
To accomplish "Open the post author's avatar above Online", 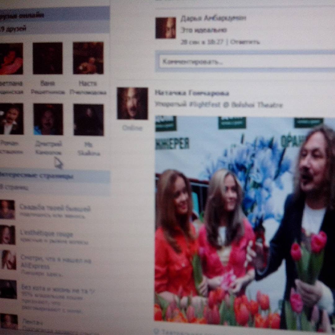I will 132,103.
